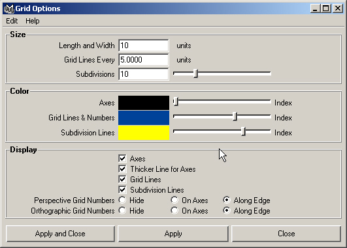Image resolution: width=347 pixels, height=248 pixels.
Task: Click the Subdivisions slider handle
Action: click(195, 74)
